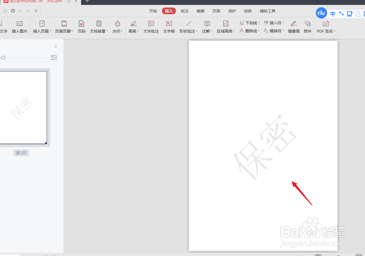365x256 pixels.
Task: Click the Save icon in quick toolbar
Action: pos(5,11)
